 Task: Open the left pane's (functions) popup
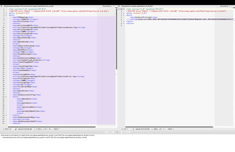point(107,6)
